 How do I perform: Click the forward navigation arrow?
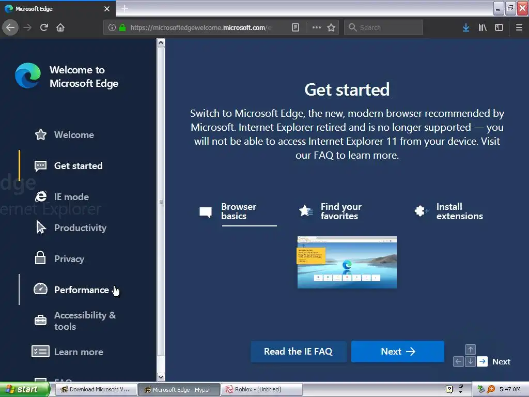tap(27, 27)
